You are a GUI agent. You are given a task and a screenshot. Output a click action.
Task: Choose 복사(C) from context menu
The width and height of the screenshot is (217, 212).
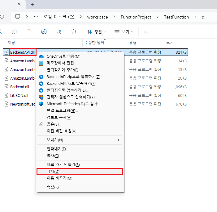[x=80, y=156]
